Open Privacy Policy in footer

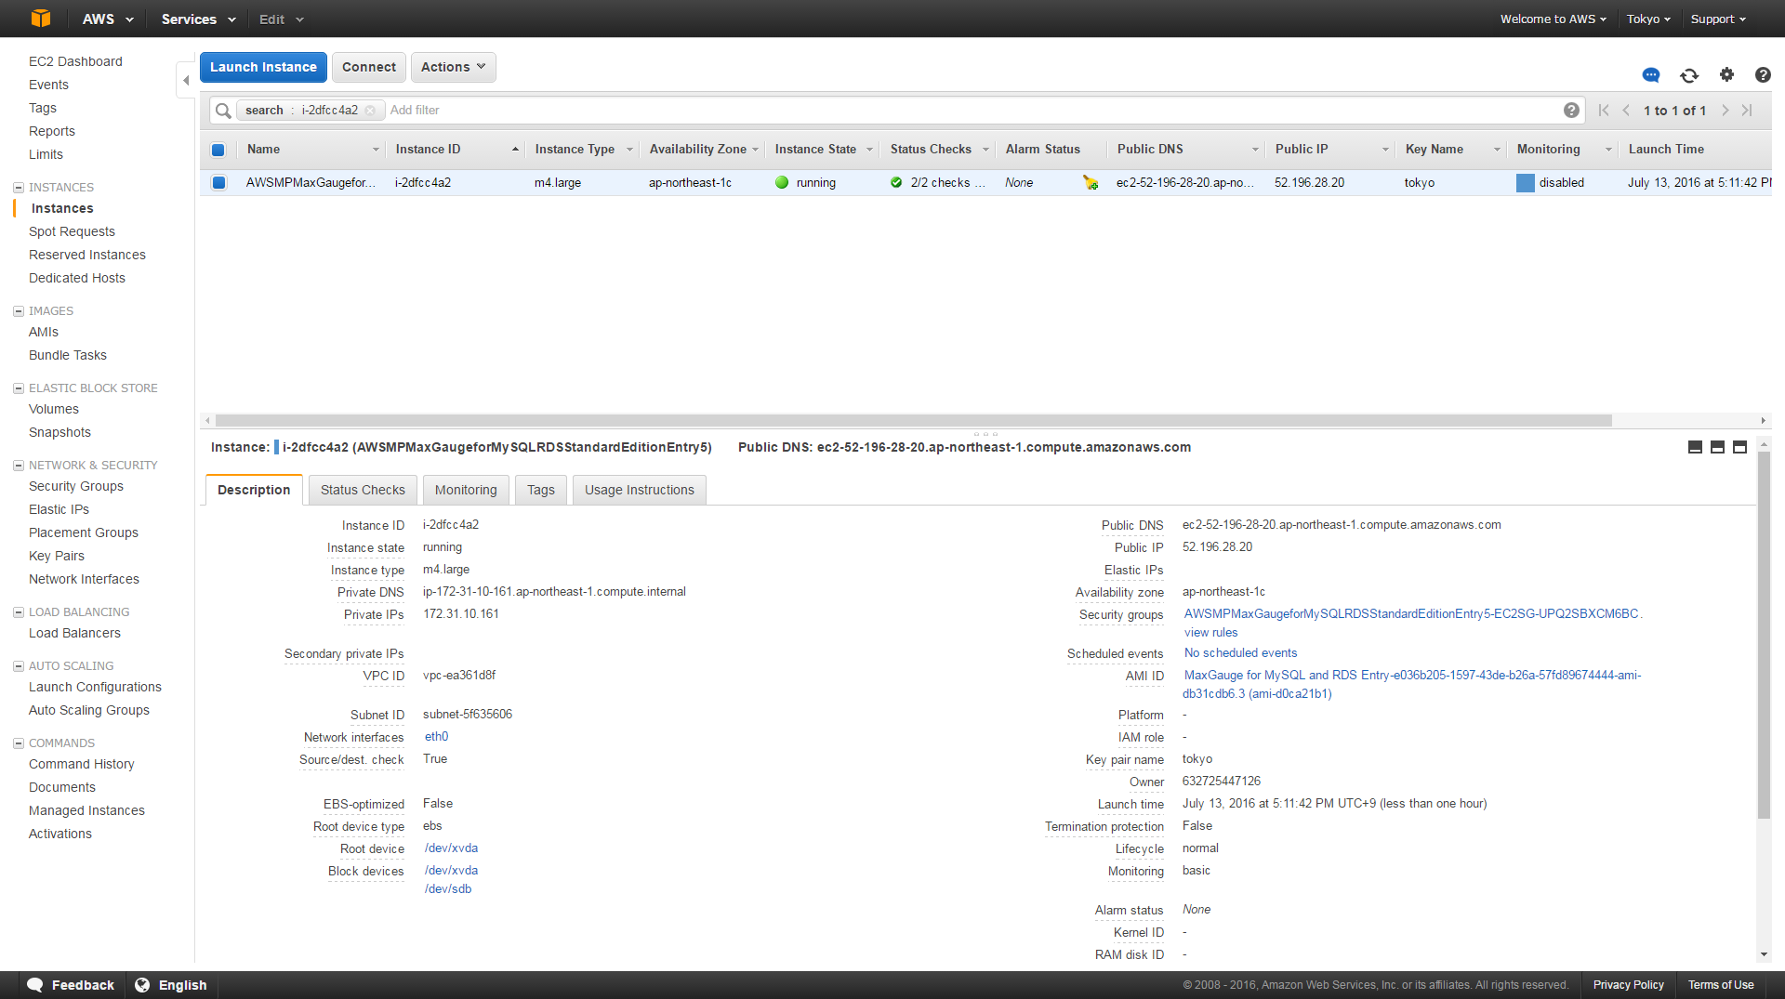point(1628,985)
